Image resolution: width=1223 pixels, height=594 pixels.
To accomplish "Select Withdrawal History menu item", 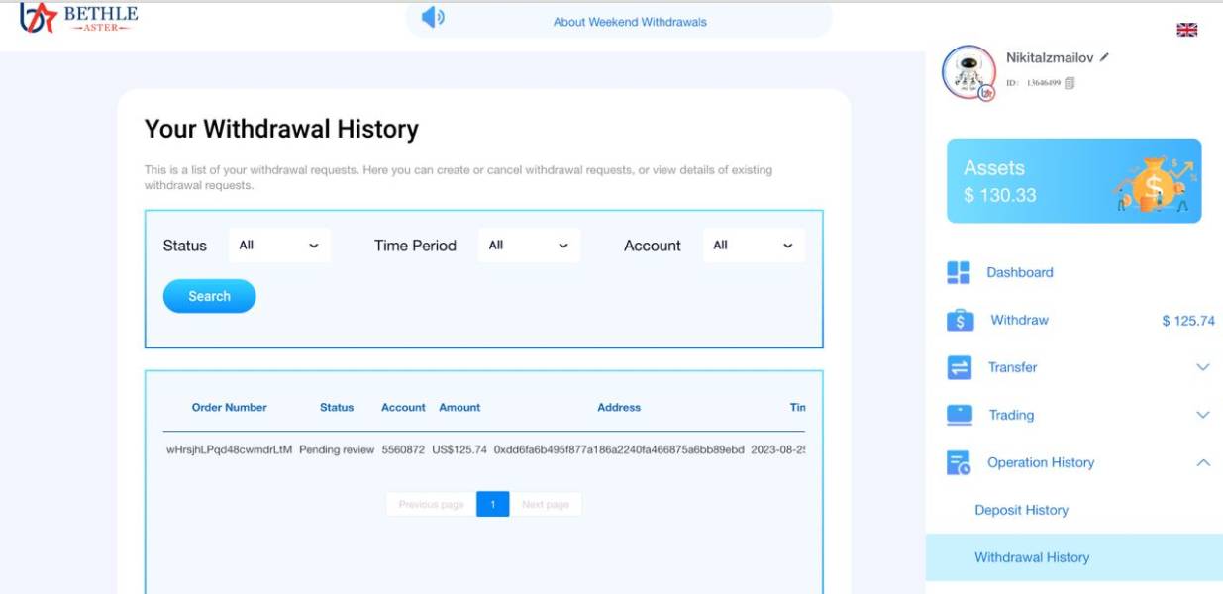I will pos(1032,557).
